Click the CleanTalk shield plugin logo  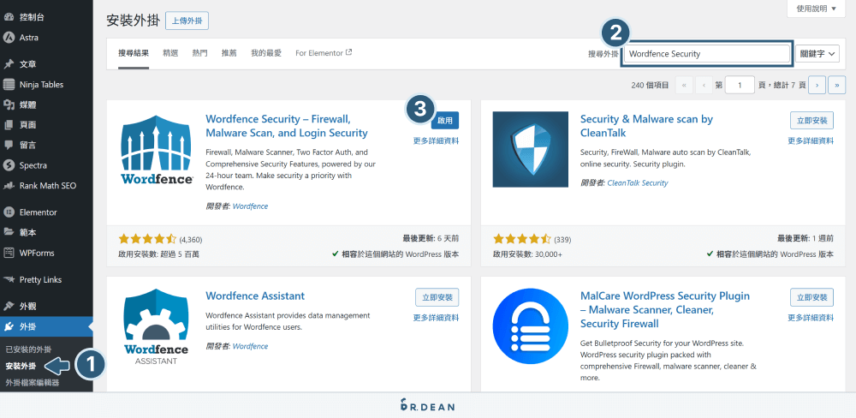tap(531, 149)
